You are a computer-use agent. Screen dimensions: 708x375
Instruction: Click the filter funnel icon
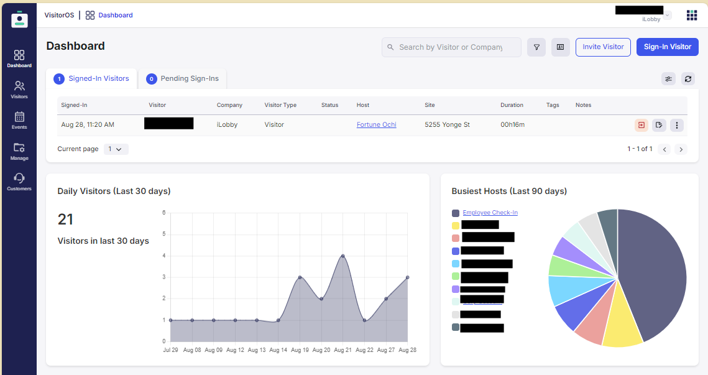[x=536, y=47]
